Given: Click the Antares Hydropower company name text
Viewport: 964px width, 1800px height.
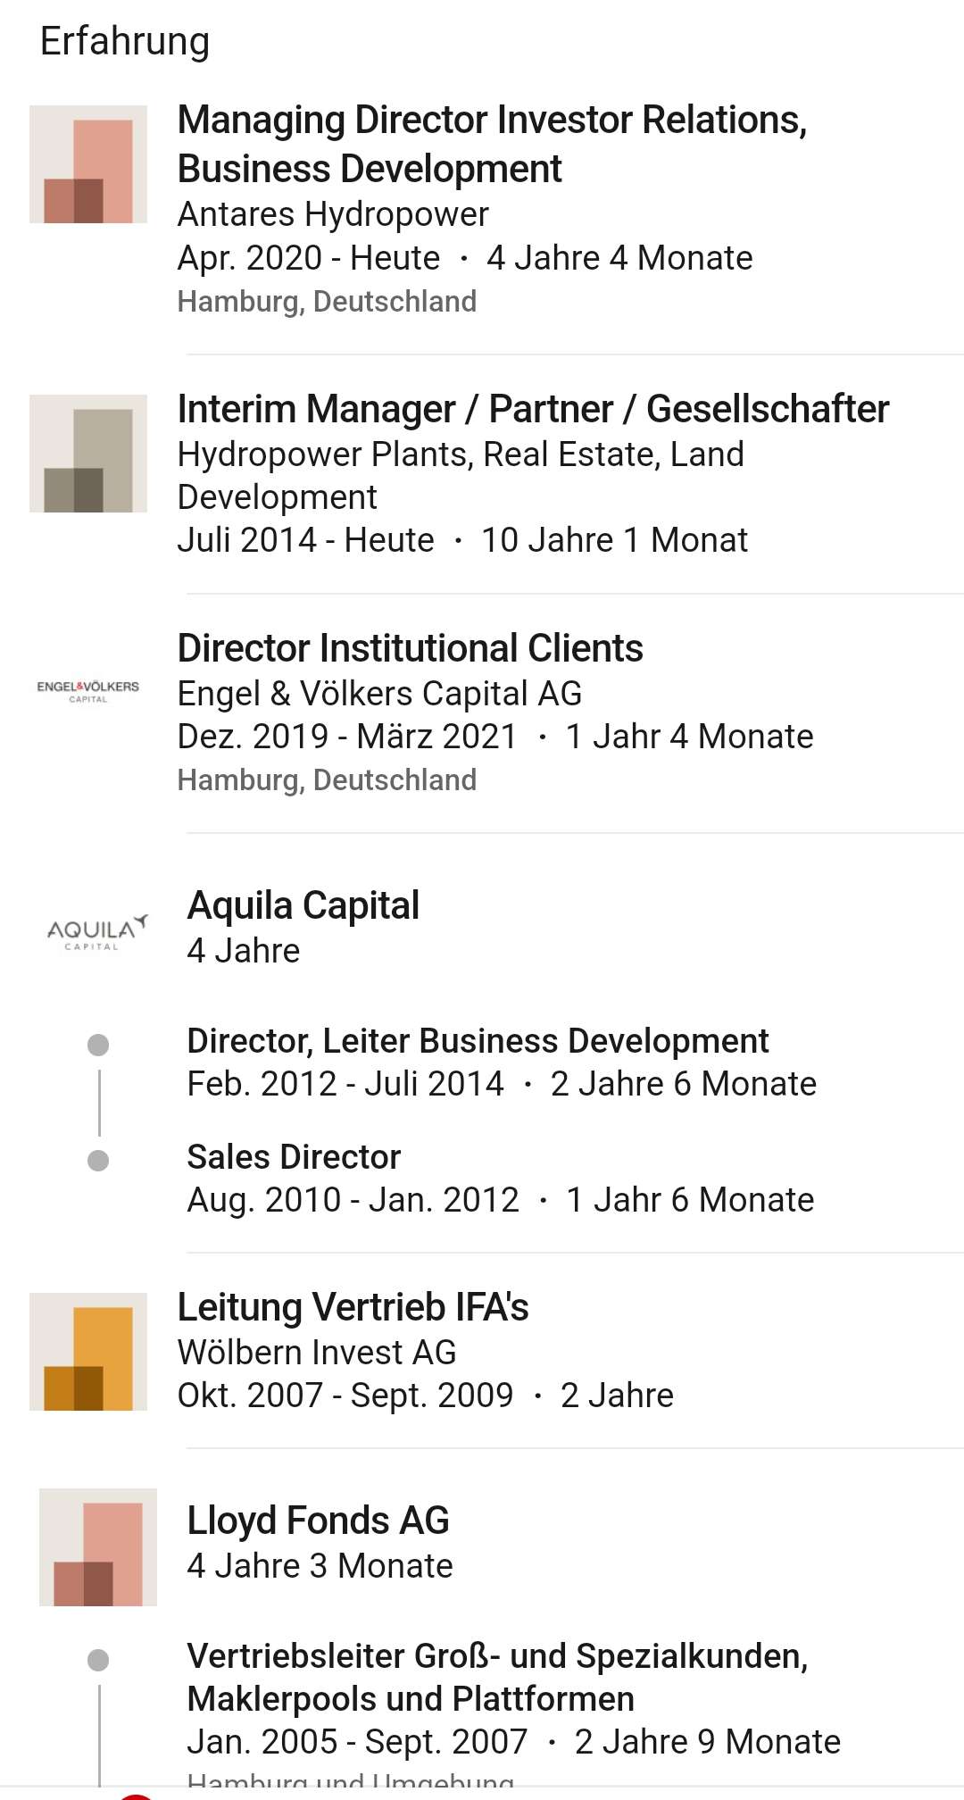Looking at the screenshot, I should 333,214.
